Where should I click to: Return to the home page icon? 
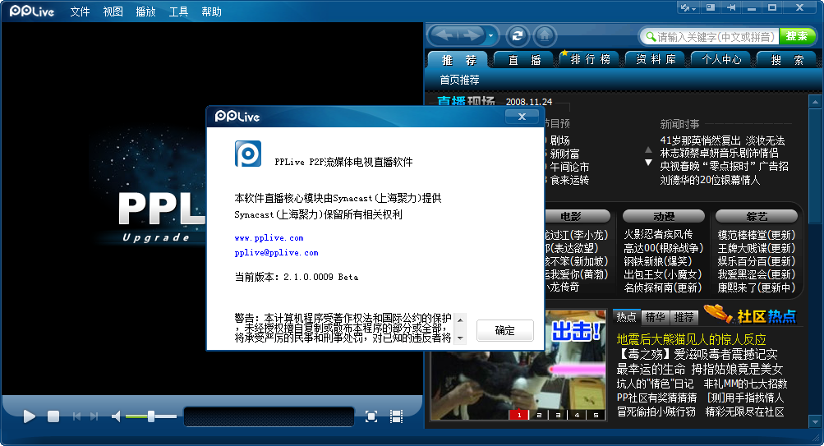[545, 35]
